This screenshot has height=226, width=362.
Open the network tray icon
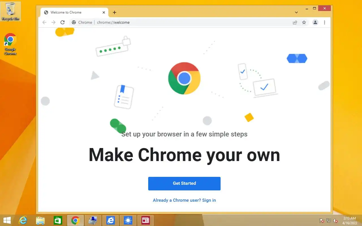point(329,221)
